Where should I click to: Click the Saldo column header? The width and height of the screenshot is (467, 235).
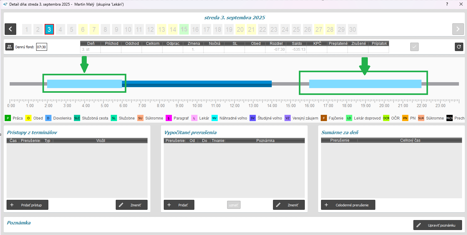[296, 44]
